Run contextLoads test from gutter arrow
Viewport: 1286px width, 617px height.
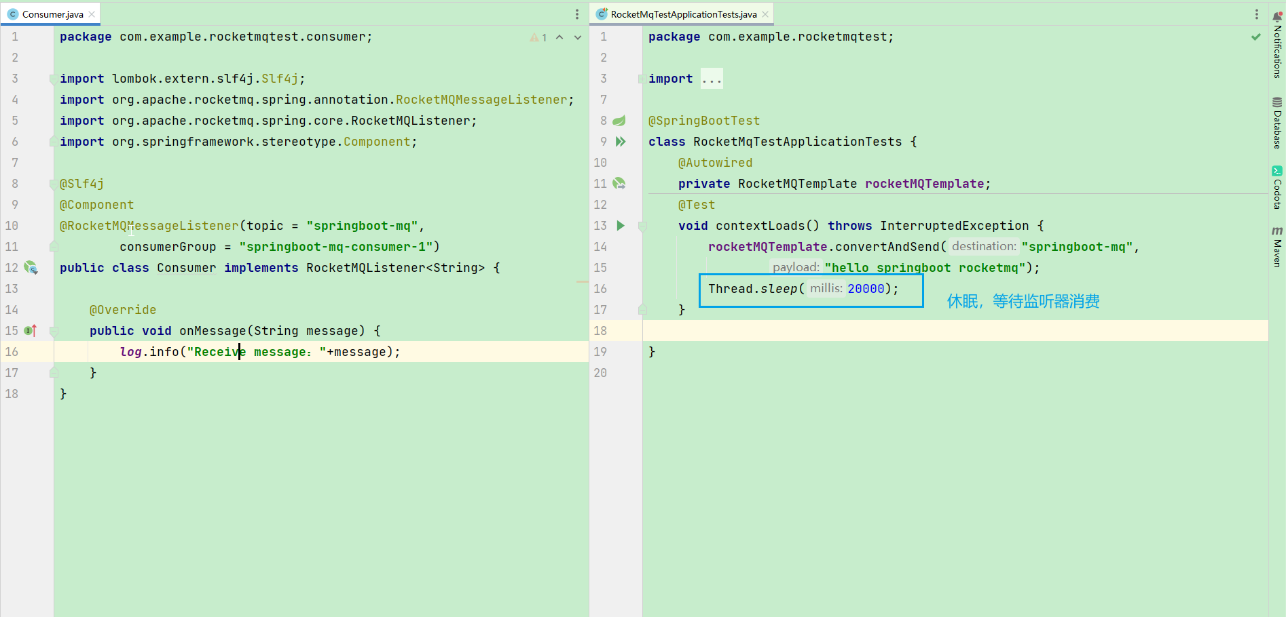click(620, 226)
